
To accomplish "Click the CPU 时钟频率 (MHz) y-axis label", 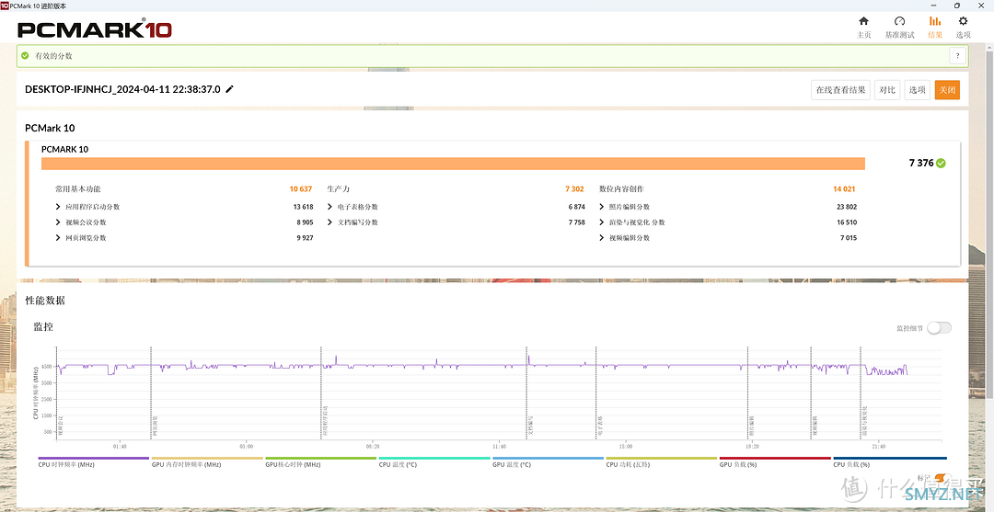I will [x=36, y=393].
